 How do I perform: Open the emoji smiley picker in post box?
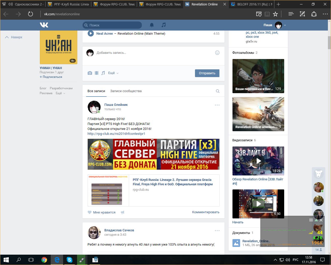click(x=217, y=53)
